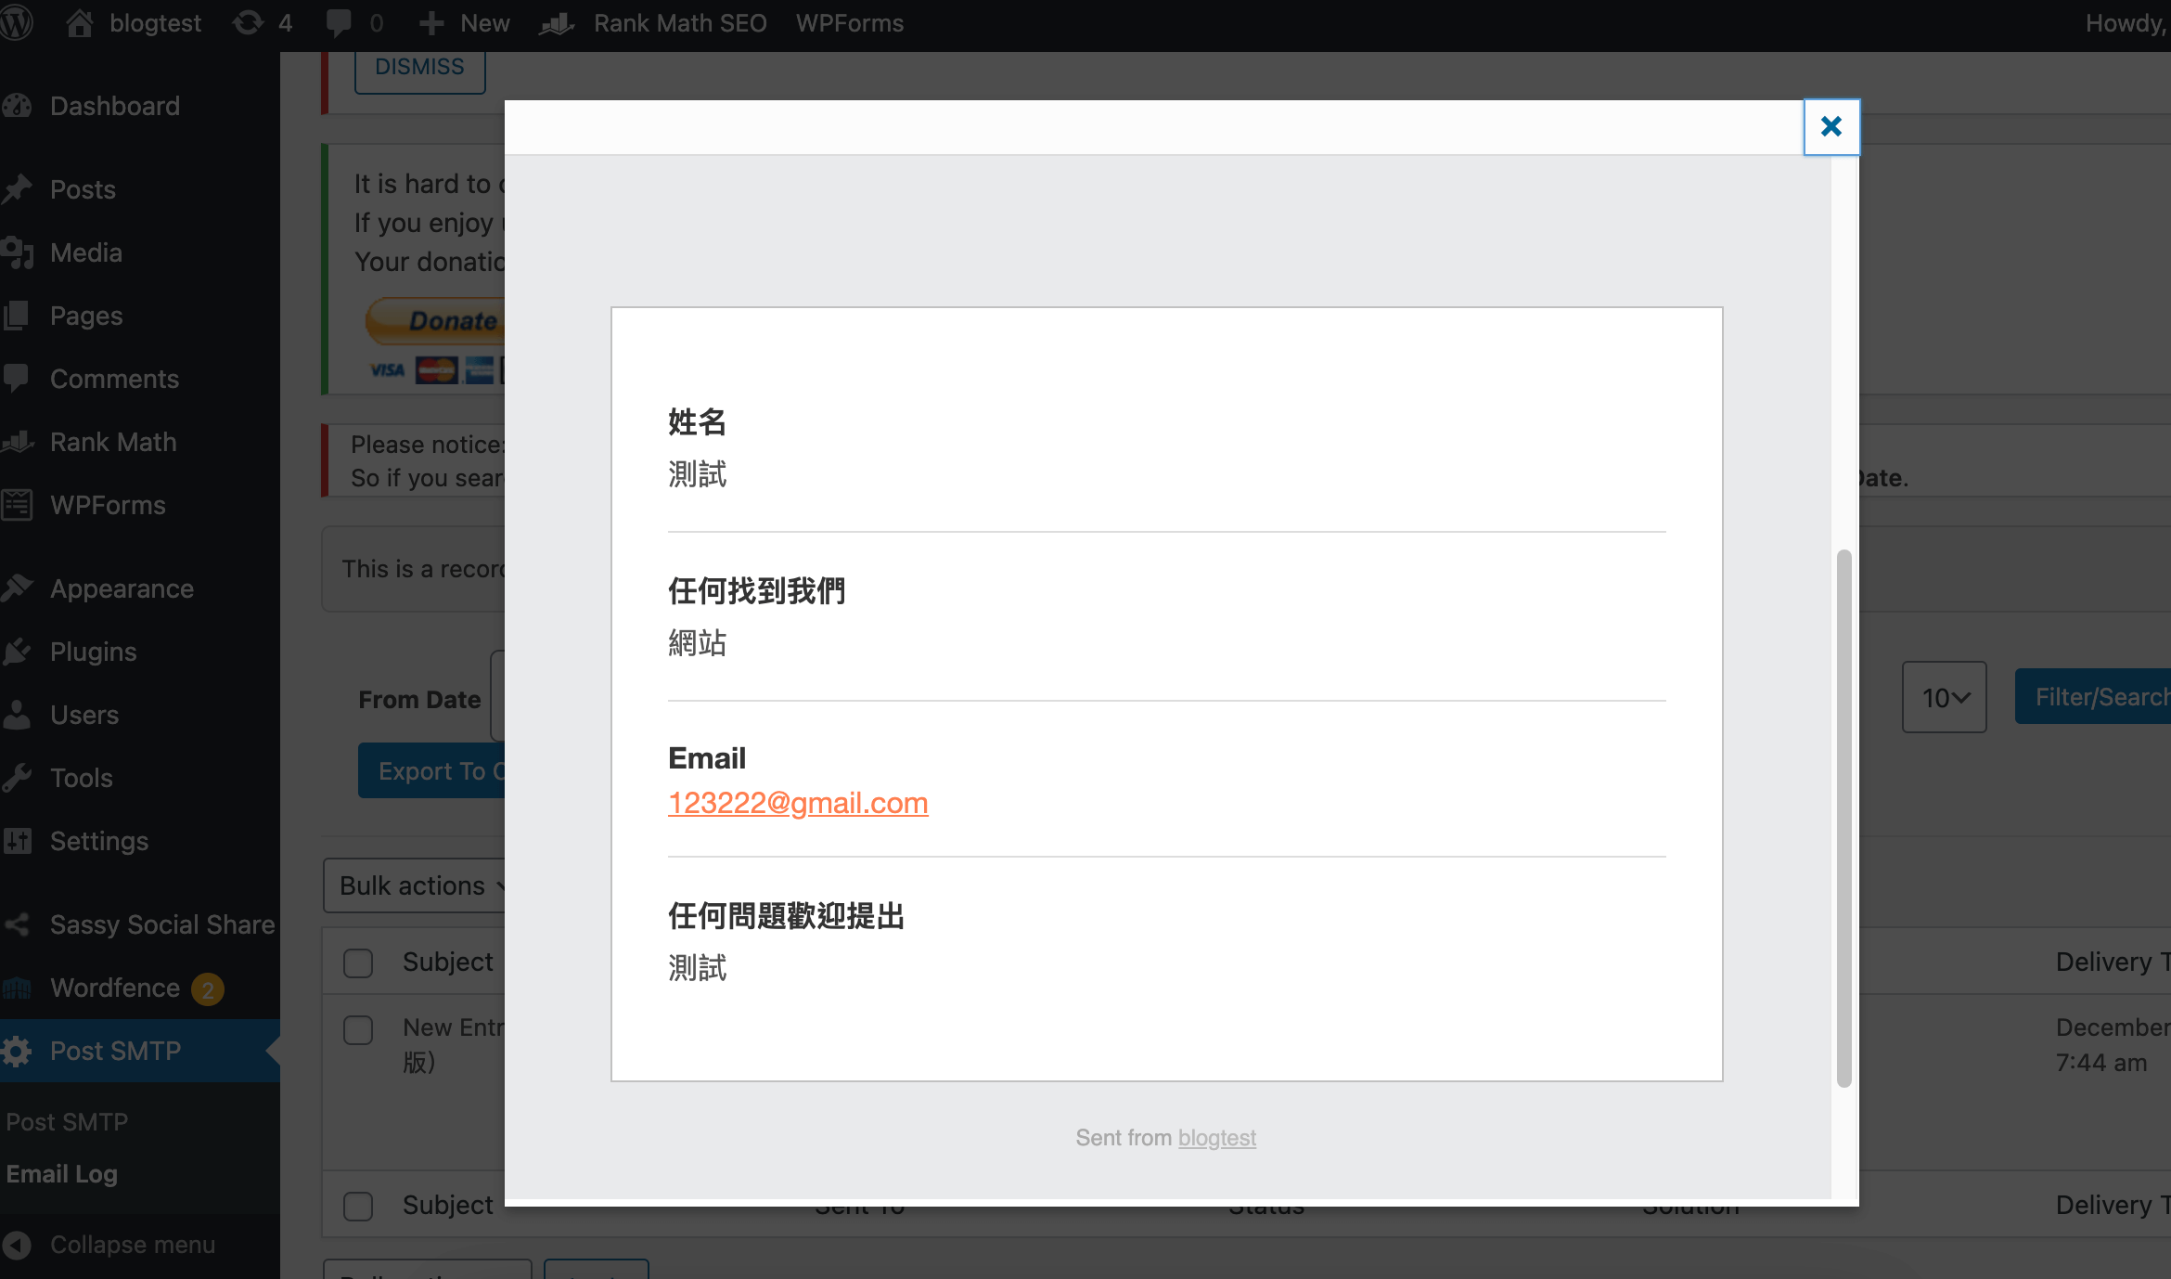Click the DISMISS button

click(x=419, y=67)
